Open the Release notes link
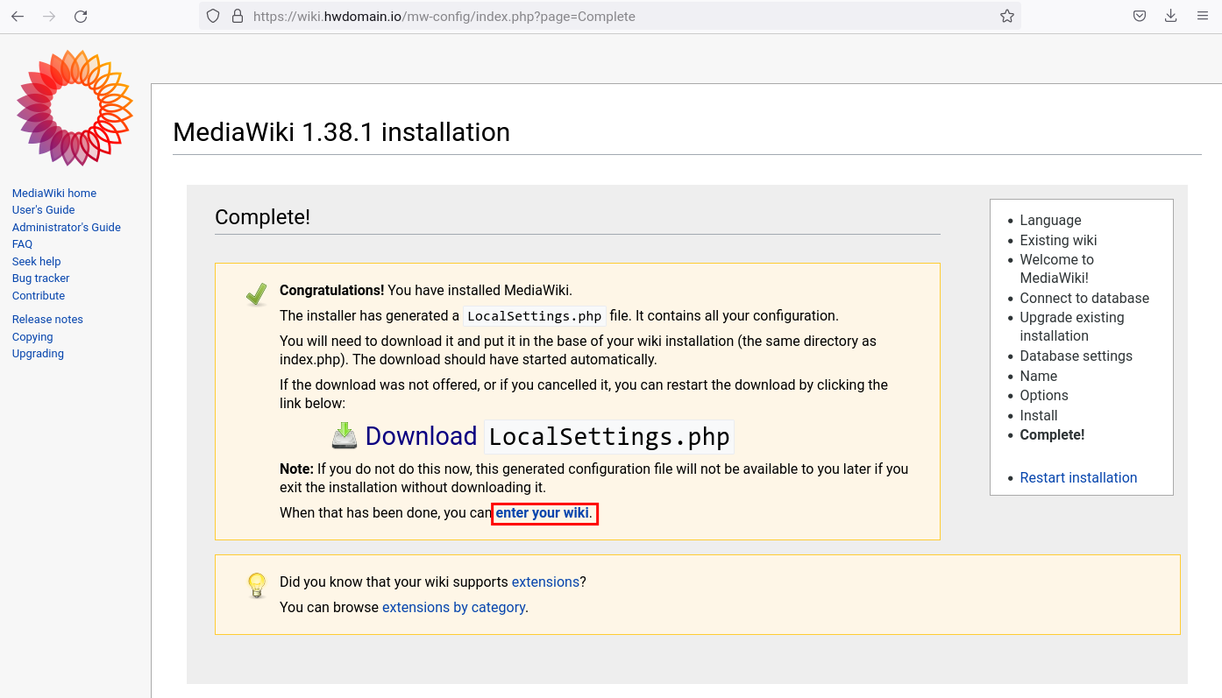Screen dimensions: 1222x698 pos(47,320)
